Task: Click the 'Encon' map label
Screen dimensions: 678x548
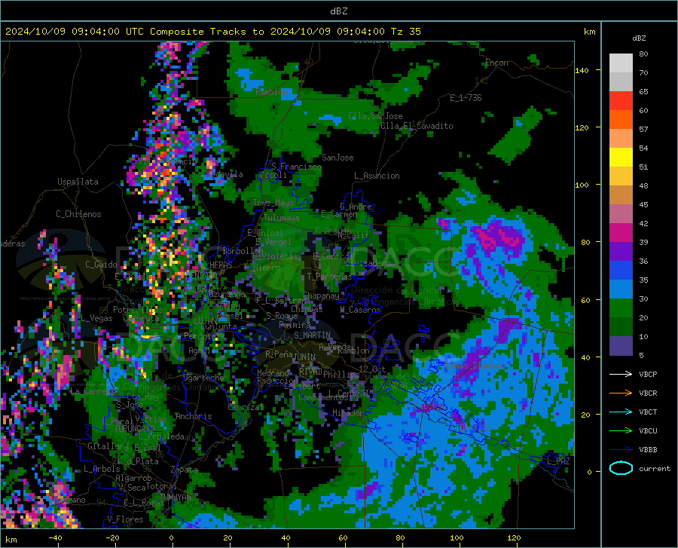Action: coord(497,63)
